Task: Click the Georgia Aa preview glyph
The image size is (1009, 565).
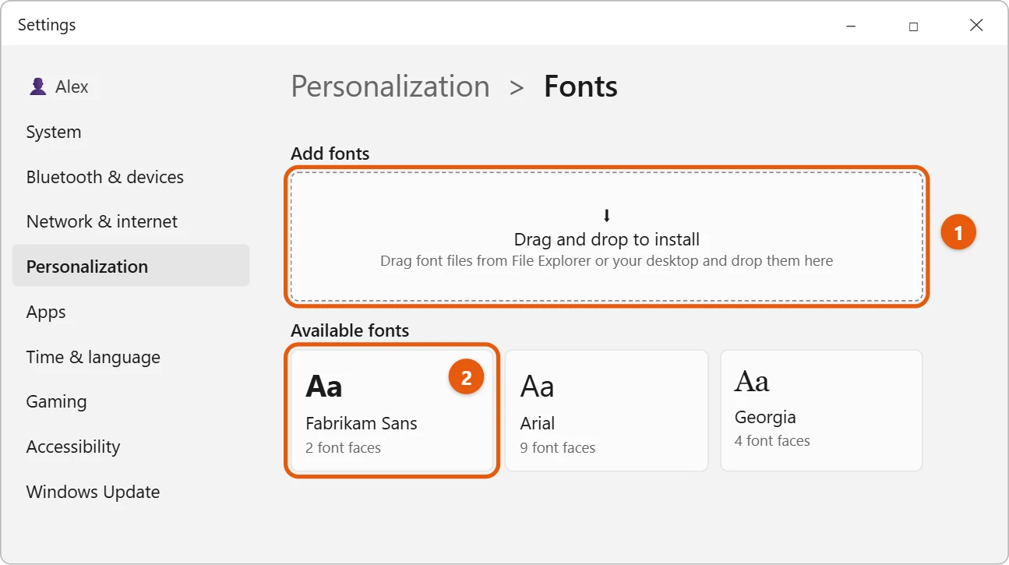Action: 752,381
